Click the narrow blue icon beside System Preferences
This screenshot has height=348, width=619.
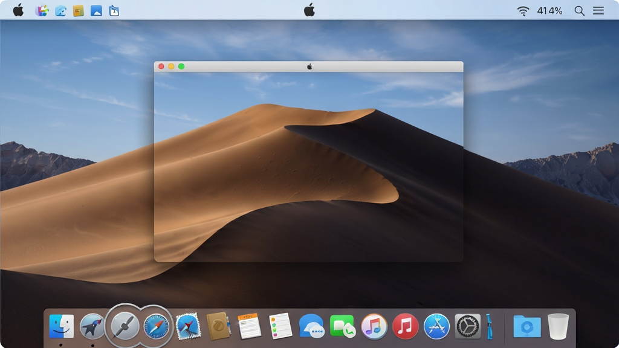490,326
